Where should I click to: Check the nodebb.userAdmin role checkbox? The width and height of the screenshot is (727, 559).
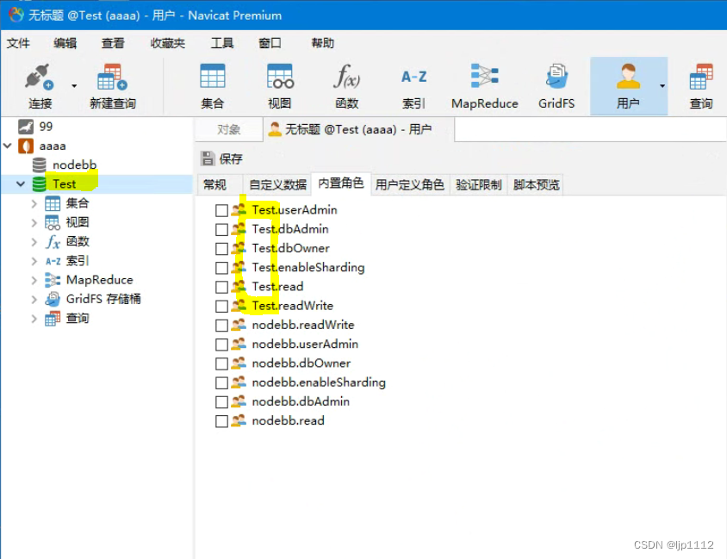(x=221, y=345)
